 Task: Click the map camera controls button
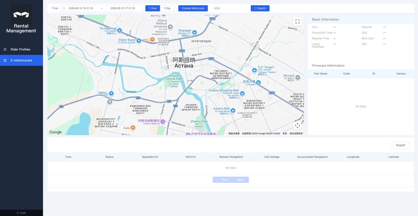click(x=297, y=125)
